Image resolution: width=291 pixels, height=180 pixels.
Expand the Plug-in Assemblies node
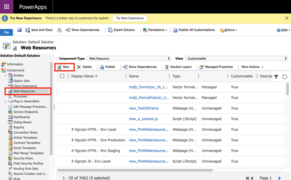[x=6, y=102]
